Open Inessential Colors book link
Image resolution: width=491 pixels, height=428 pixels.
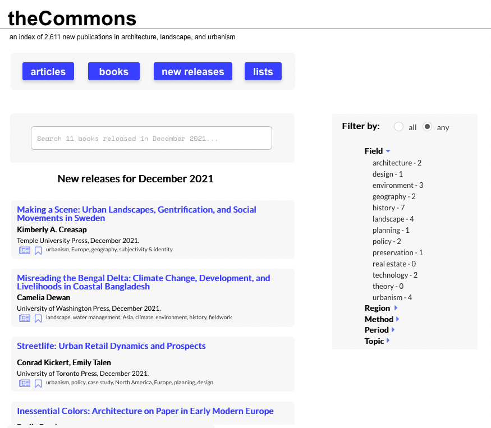click(x=145, y=411)
